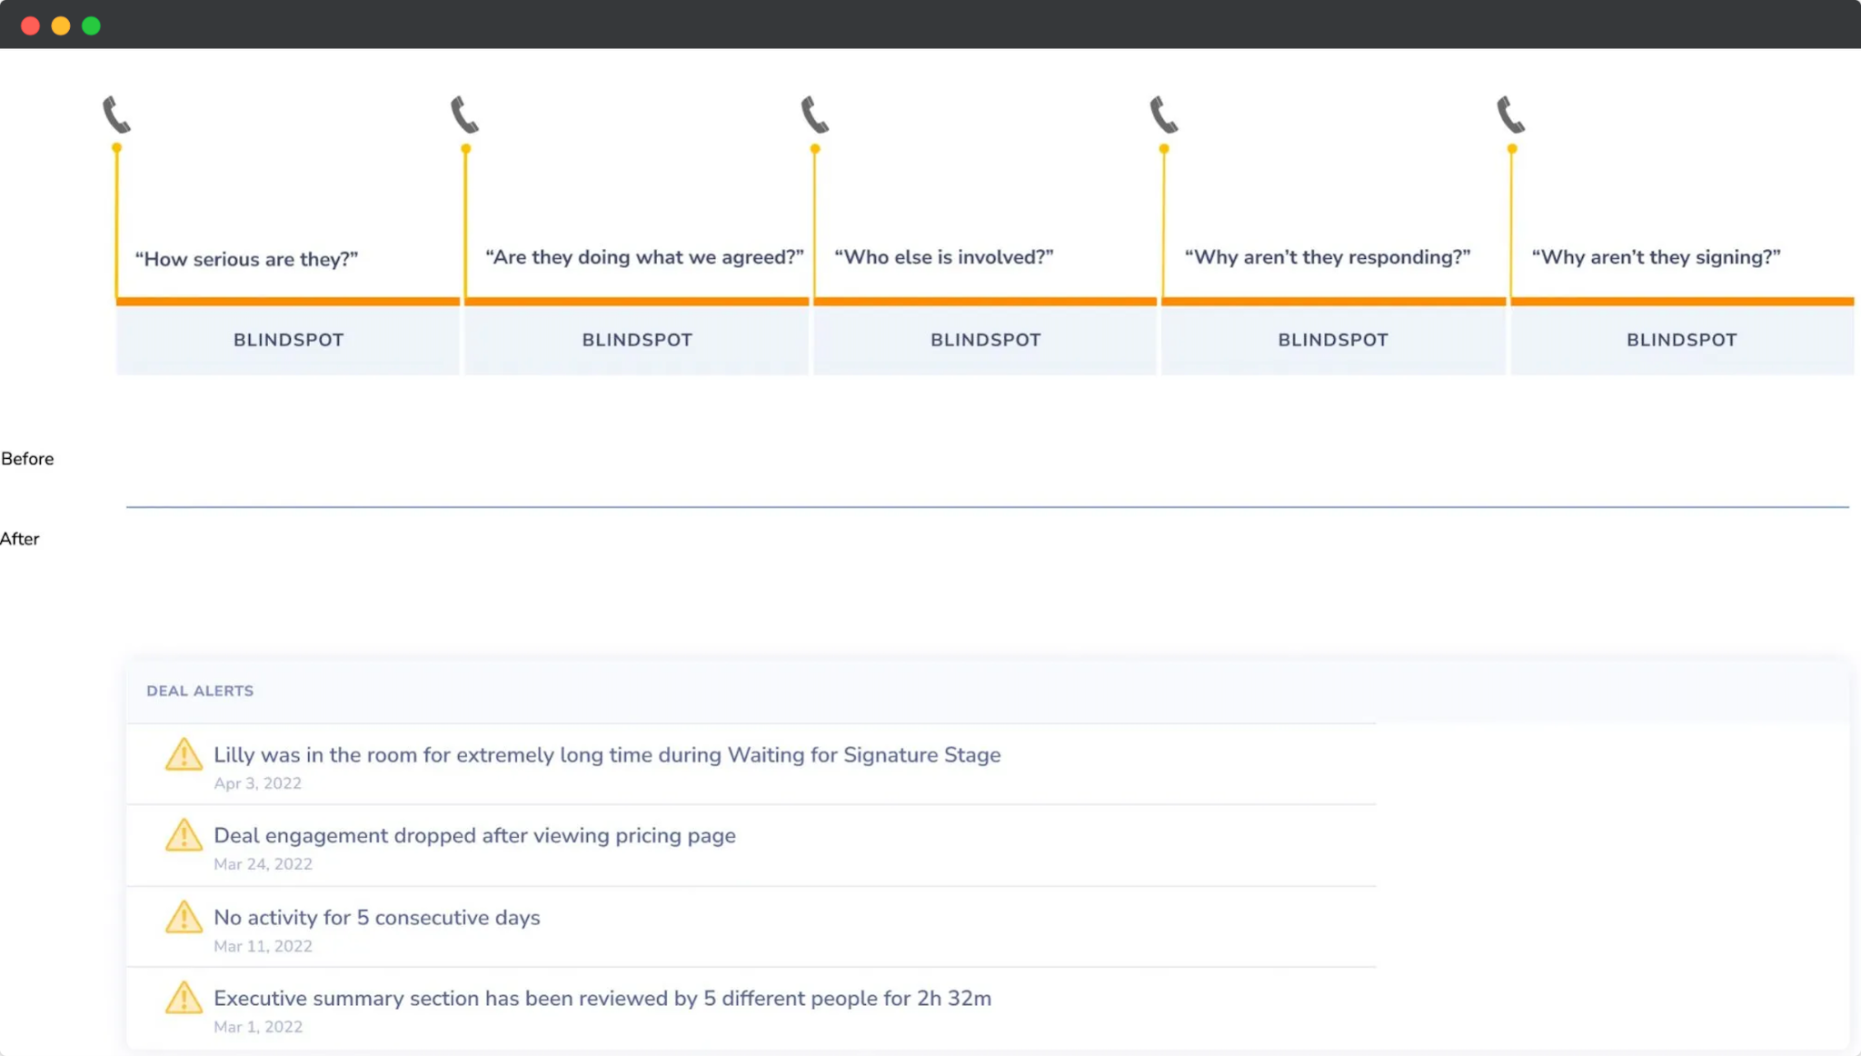
Task: Click the green window control button
Action: click(x=91, y=25)
